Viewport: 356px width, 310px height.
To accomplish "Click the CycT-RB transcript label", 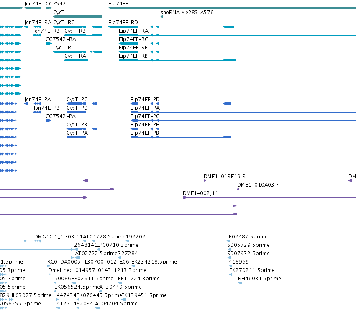I will coord(75,31).
